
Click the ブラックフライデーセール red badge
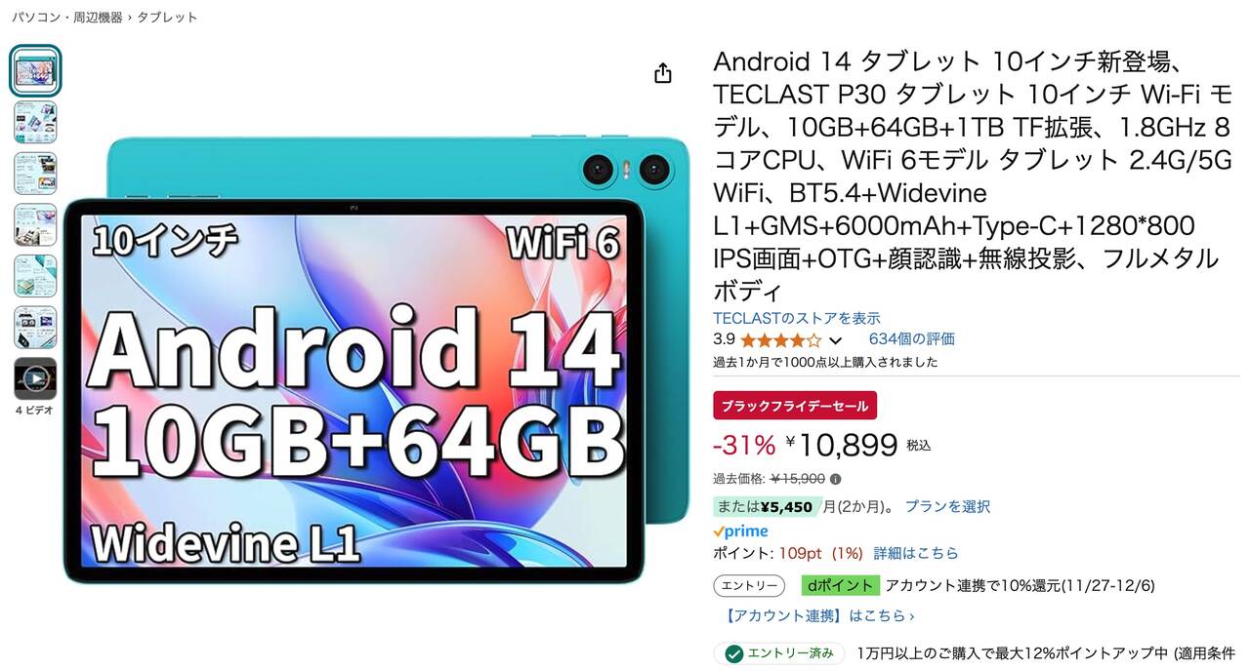(795, 406)
